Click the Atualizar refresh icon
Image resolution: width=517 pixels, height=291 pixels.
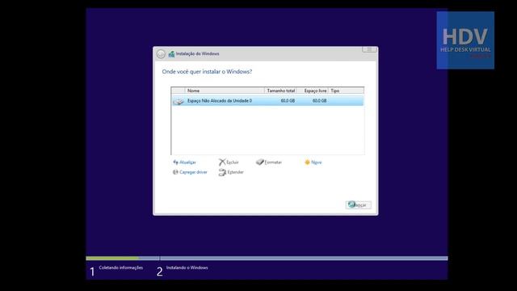coord(175,162)
